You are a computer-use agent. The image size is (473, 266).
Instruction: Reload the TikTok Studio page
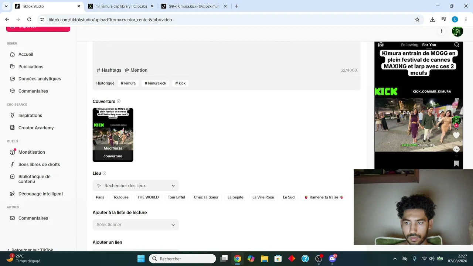coord(29,20)
